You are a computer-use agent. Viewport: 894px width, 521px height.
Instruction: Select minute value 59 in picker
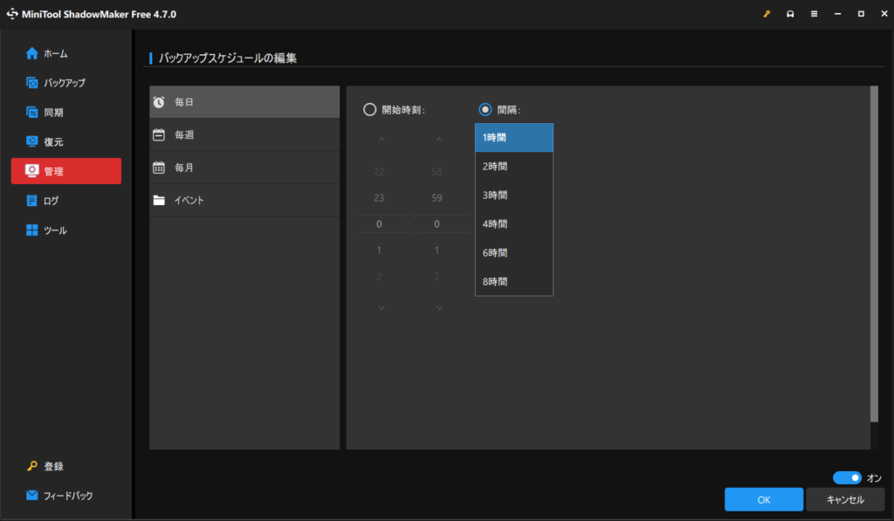437,198
